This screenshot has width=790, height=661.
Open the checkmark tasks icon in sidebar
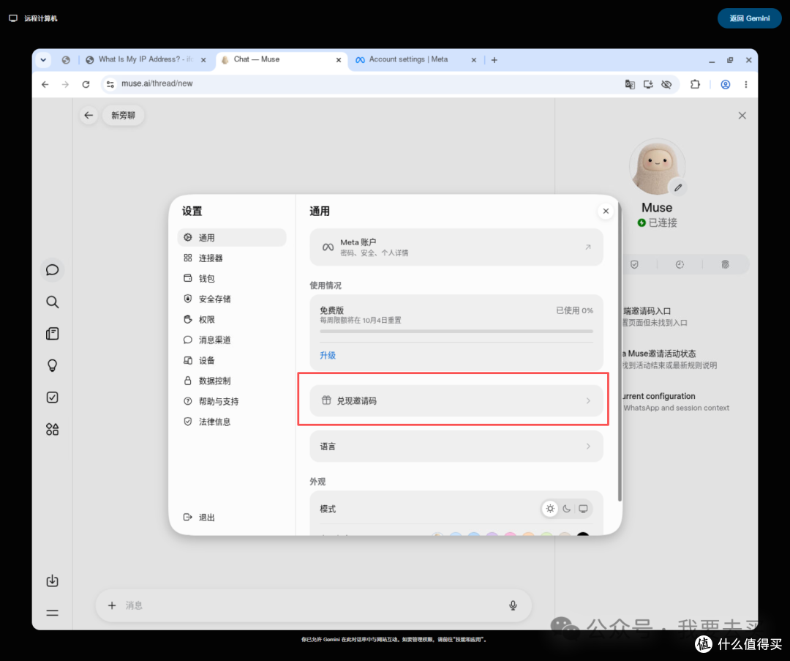pyautogui.click(x=53, y=397)
